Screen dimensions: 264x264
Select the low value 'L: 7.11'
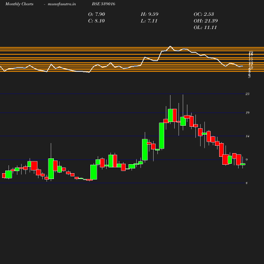149,21
